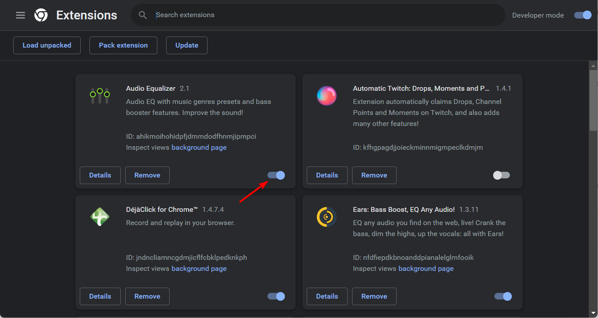Screen dimensions: 598x318
Task: Remove the Audio Equalizer extension
Action: (x=147, y=175)
